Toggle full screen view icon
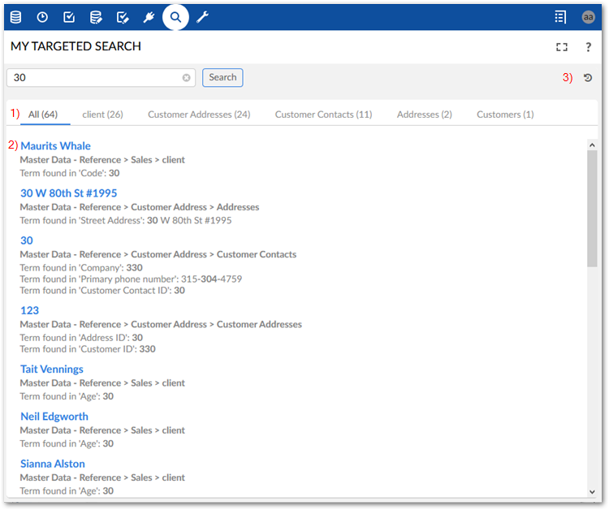This screenshot has width=609, height=510. click(x=561, y=47)
